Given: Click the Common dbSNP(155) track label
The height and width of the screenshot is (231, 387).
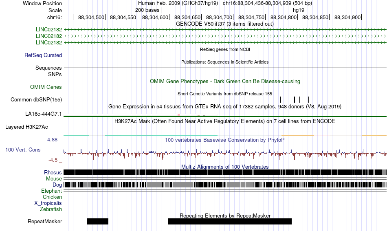Looking at the screenshot, I should coord(36,100).
